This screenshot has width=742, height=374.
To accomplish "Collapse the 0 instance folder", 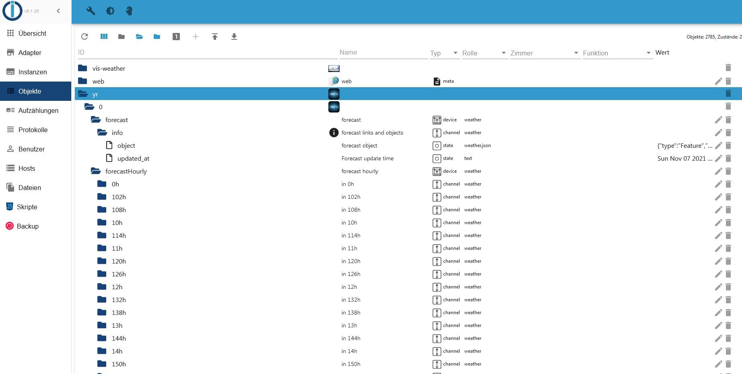I will pyautogui.click(x=89, y=107).
